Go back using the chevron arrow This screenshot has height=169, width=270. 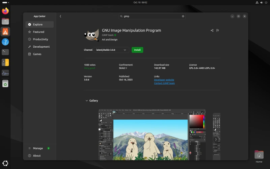[60, 16]
